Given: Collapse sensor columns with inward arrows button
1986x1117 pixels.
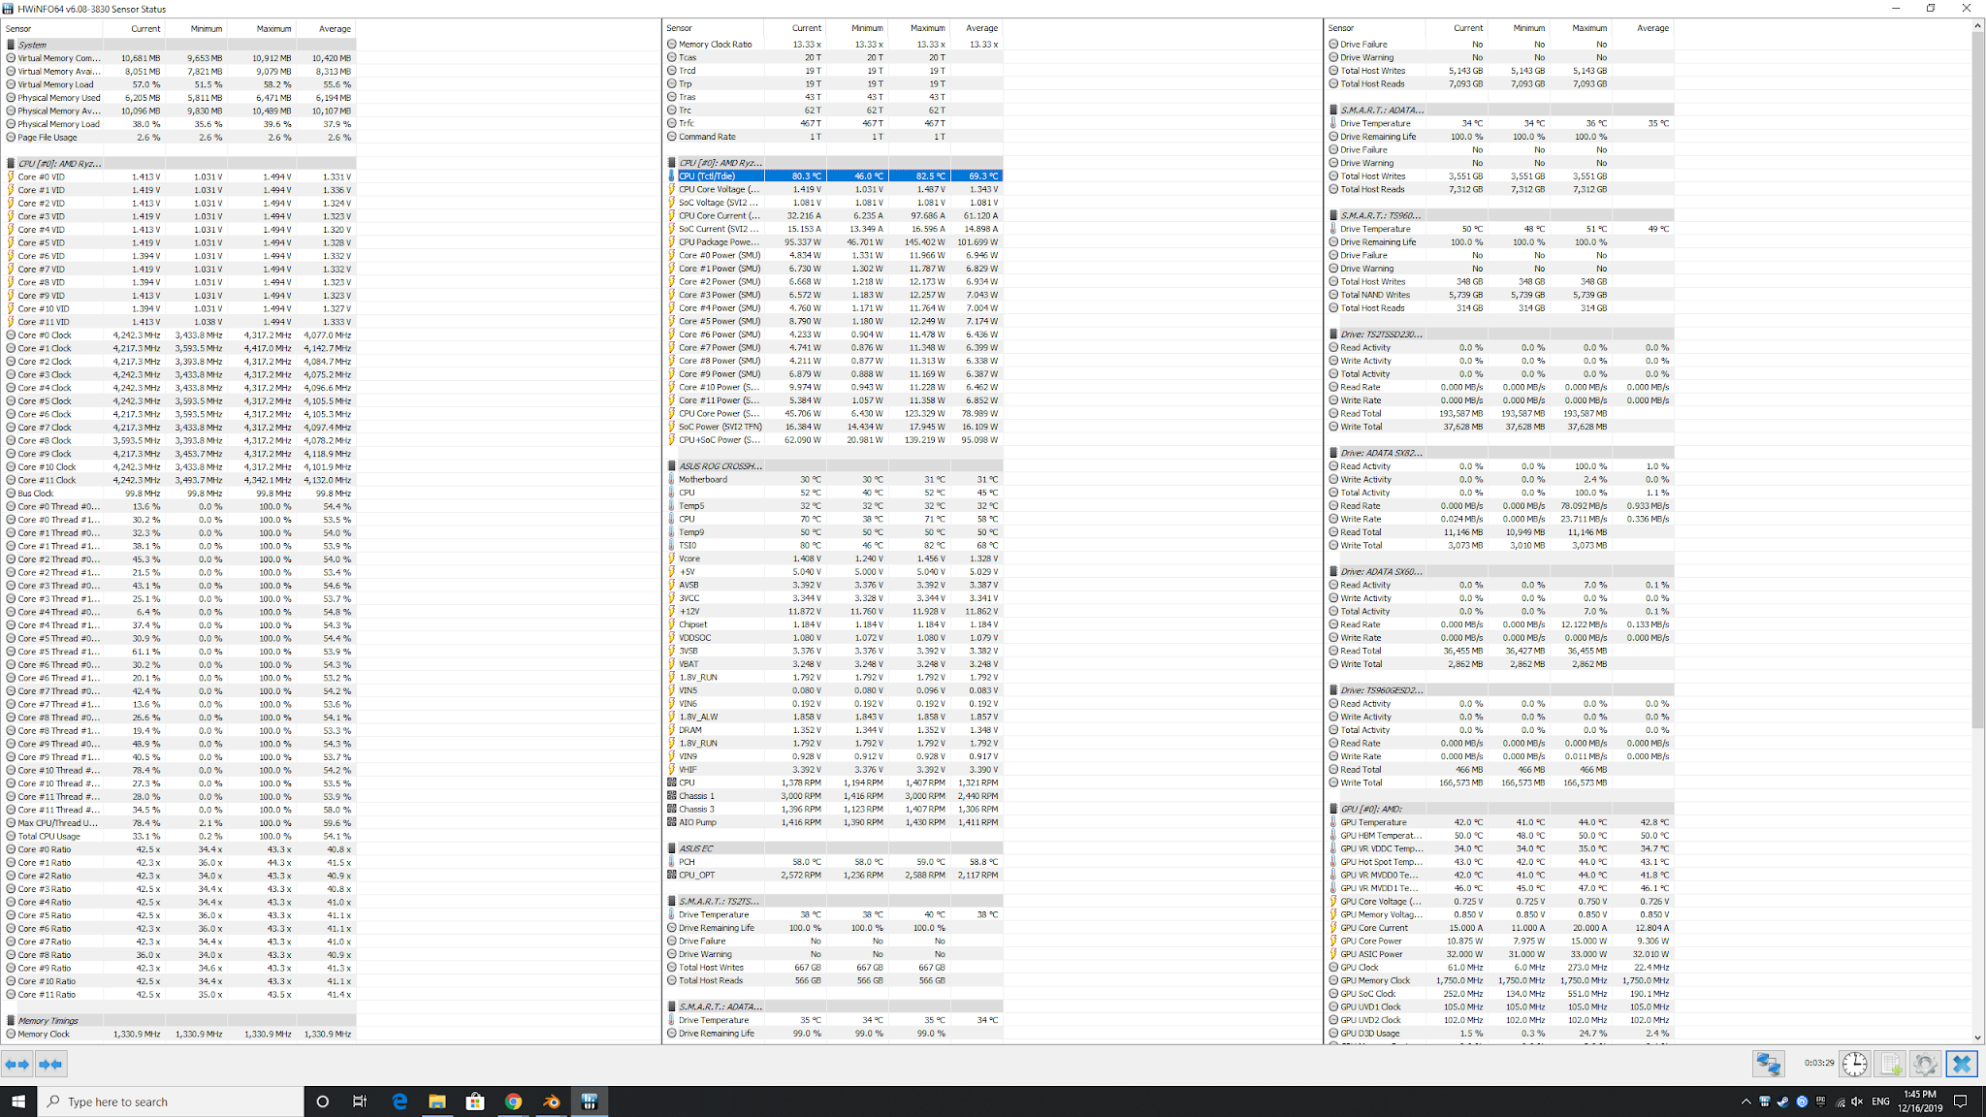Looking at the screenshot, I should [50, 1064].
